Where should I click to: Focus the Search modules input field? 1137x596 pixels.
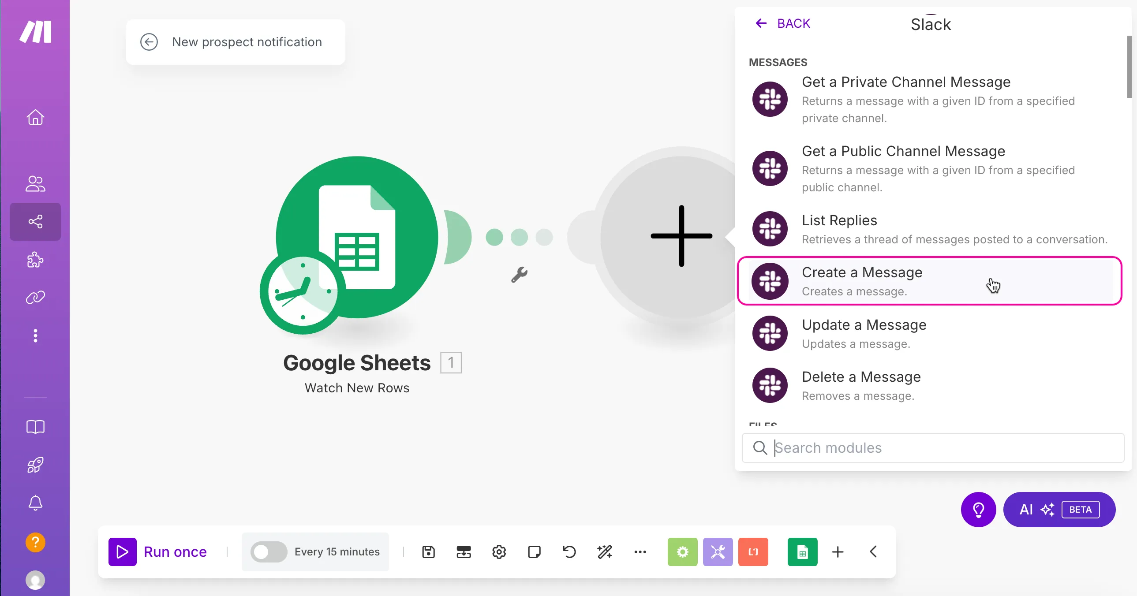coord(933,448)
